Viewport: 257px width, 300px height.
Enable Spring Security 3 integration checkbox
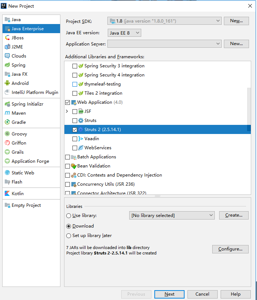(x=75, y=66)
